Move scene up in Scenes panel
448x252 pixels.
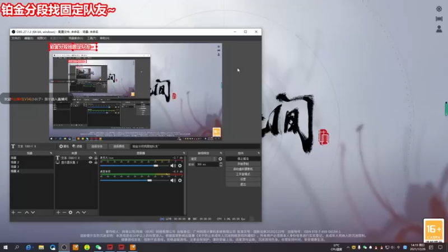26,212
